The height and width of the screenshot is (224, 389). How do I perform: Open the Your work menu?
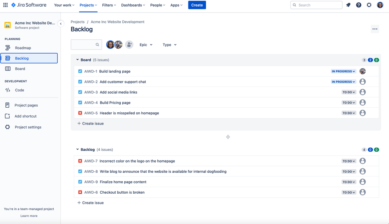pos(64,5)
